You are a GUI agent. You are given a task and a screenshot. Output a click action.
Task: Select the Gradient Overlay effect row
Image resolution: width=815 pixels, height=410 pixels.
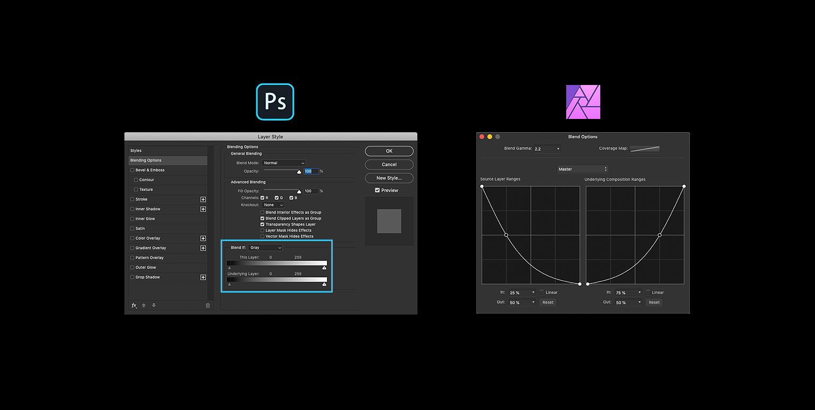tap(168, 248)
